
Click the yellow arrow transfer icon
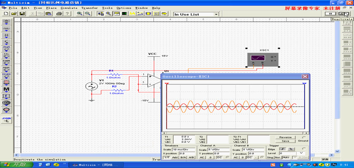[164, 14]
